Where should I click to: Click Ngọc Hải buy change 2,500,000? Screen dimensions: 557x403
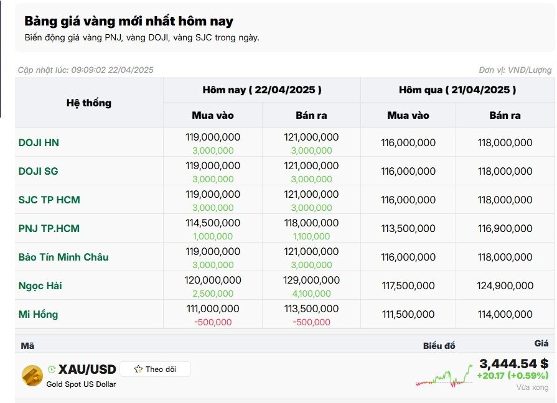(x=213, y=294)
